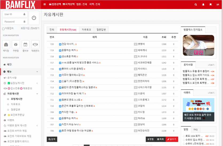223x146 pixels.
Task: Open alert 수유리 업소 추천
Action: coord(195,140)
